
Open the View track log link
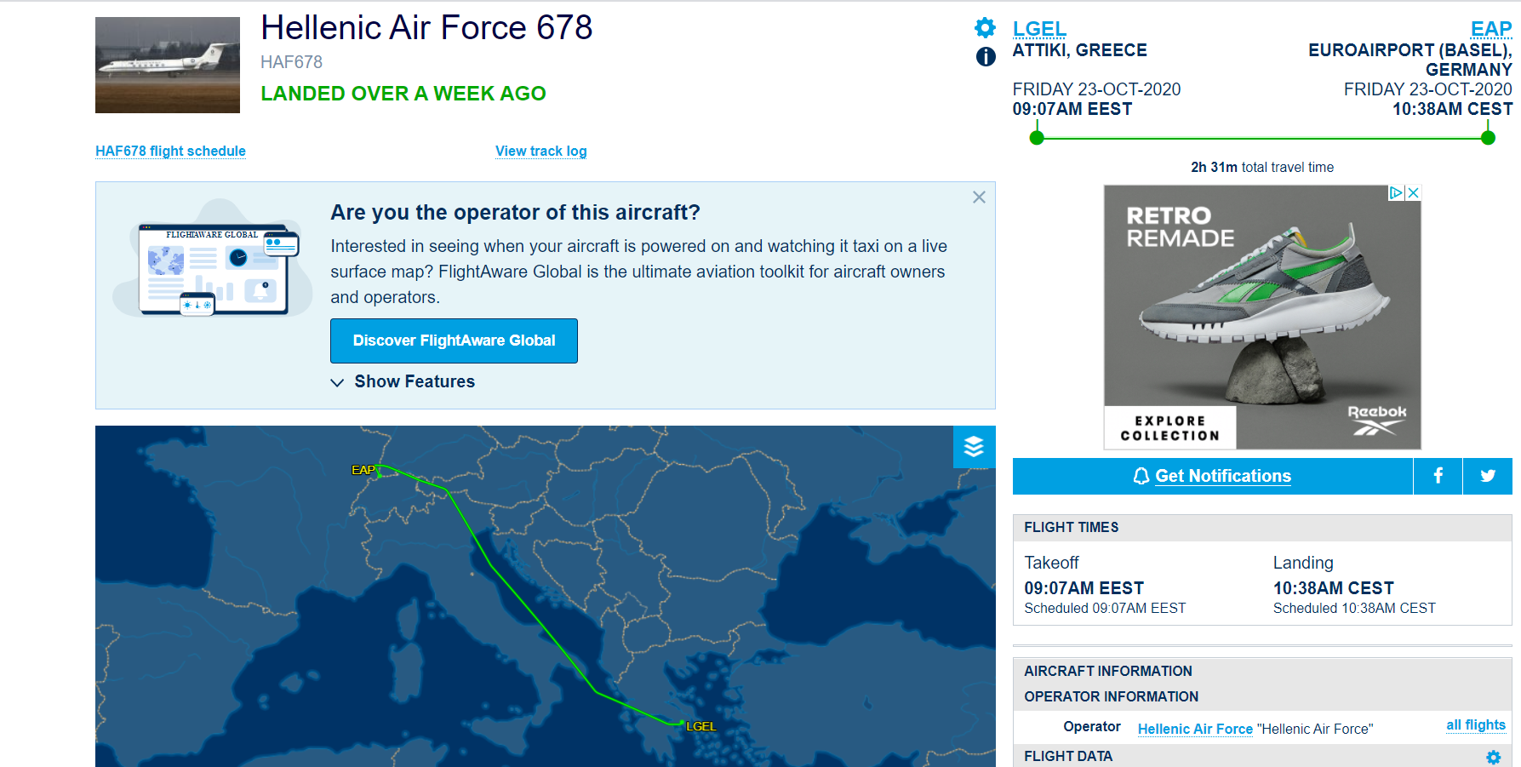coord(540,152)
